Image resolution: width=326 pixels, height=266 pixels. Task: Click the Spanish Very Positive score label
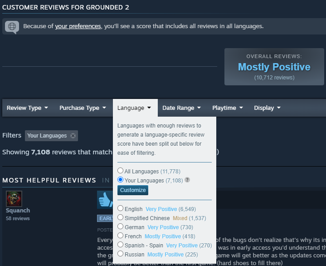coord(182,246)
